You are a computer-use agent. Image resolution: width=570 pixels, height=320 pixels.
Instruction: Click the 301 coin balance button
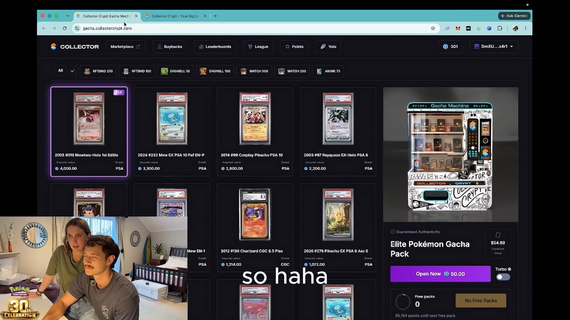pos(450,46)
